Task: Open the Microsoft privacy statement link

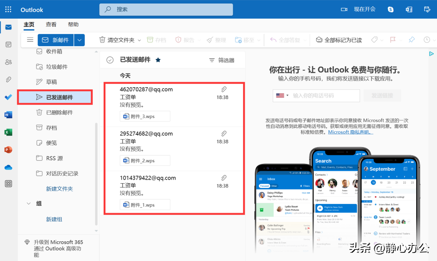Action: (x=351, y=132)
